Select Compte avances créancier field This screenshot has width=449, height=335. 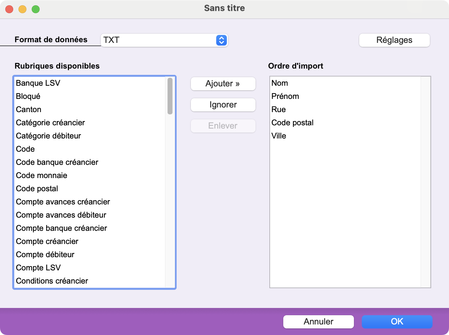pos(90,202)
